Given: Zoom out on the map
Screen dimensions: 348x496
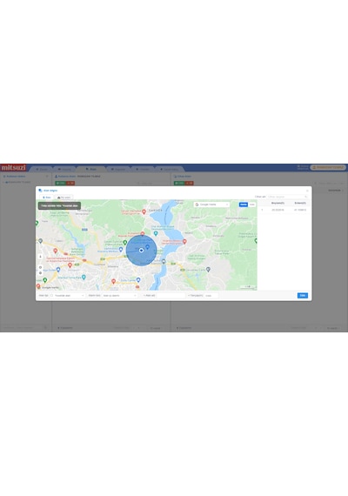Looking at the screenshot, I should 40,272.
